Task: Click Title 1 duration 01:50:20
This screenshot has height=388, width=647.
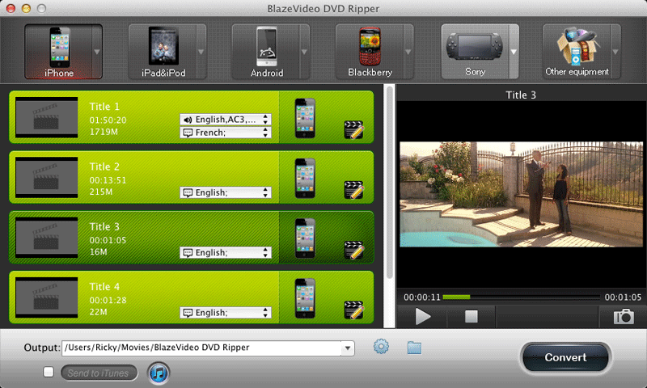Action: click(x=108, y=120)
